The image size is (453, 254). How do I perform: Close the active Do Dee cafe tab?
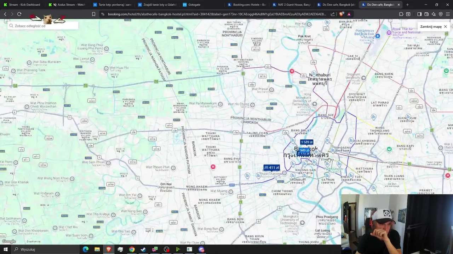399,5
